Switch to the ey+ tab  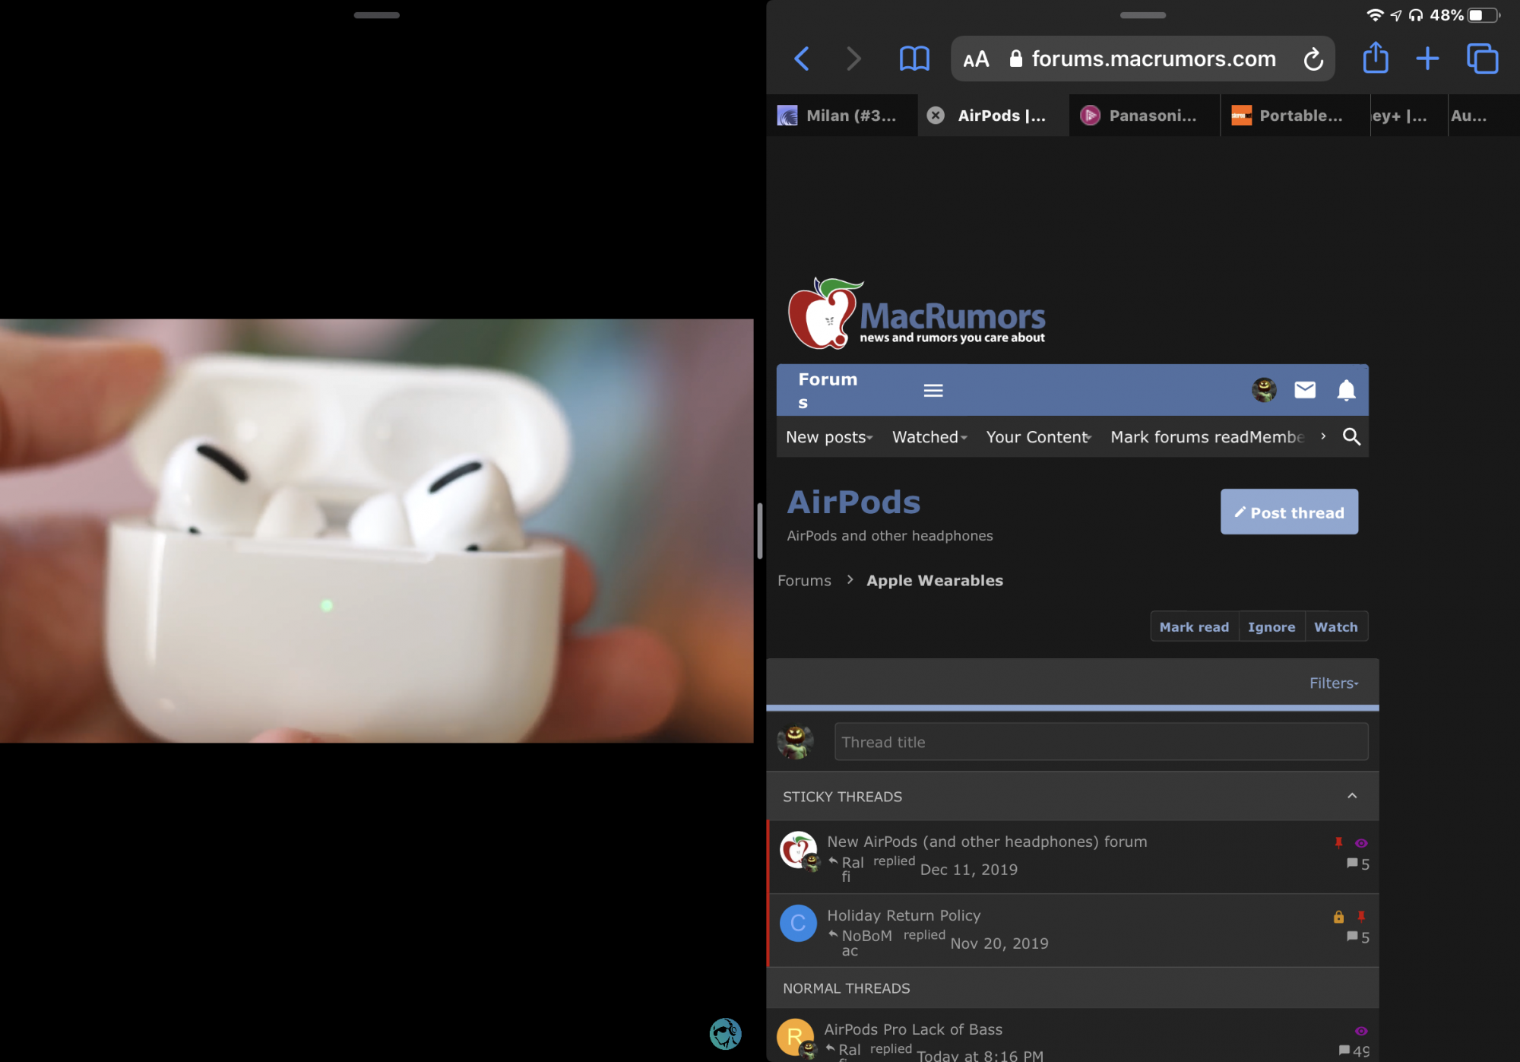click(1408, 116)
